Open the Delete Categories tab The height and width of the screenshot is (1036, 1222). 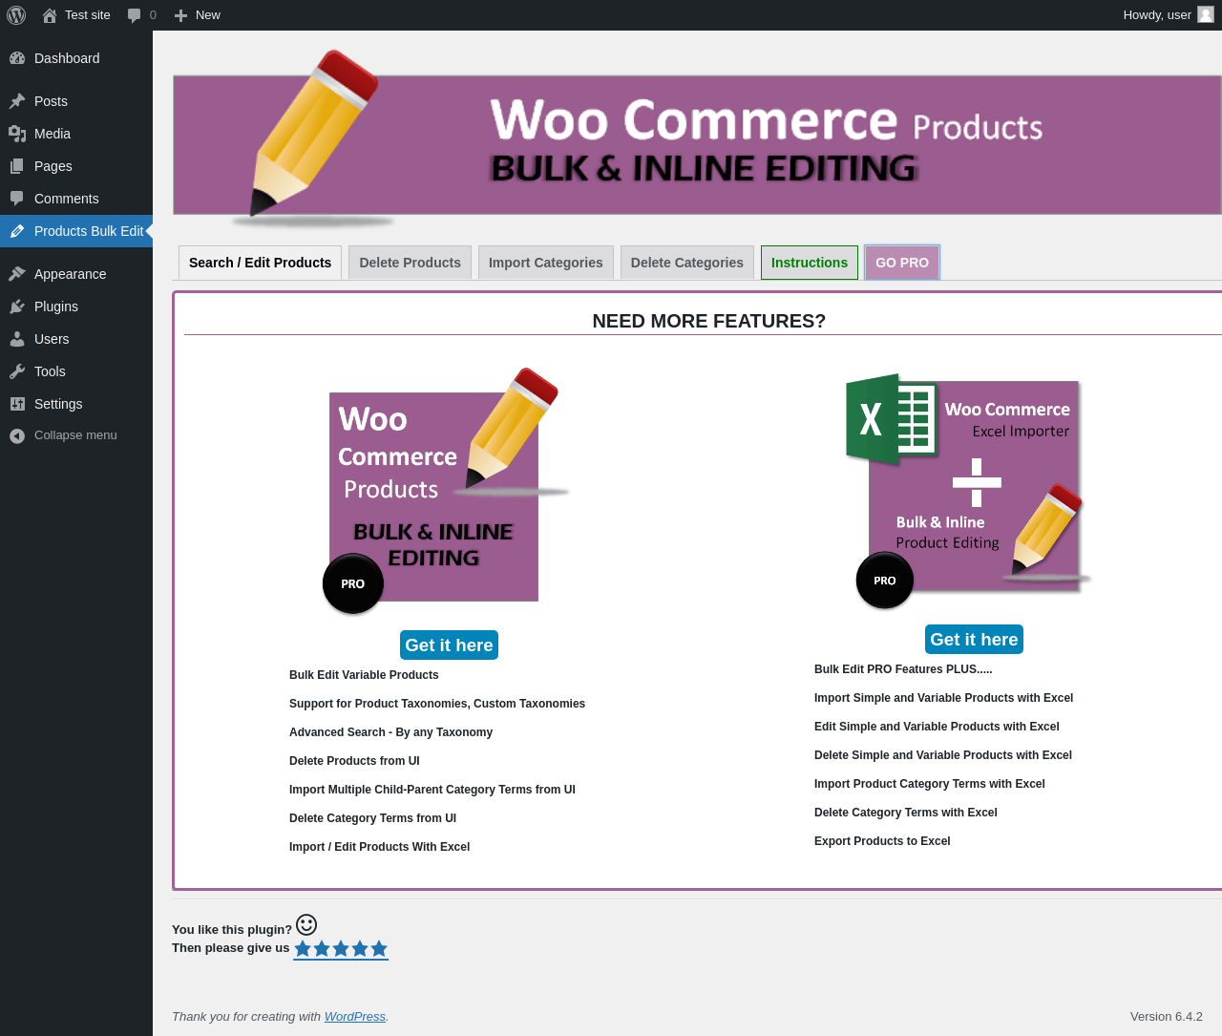[686, 263]
